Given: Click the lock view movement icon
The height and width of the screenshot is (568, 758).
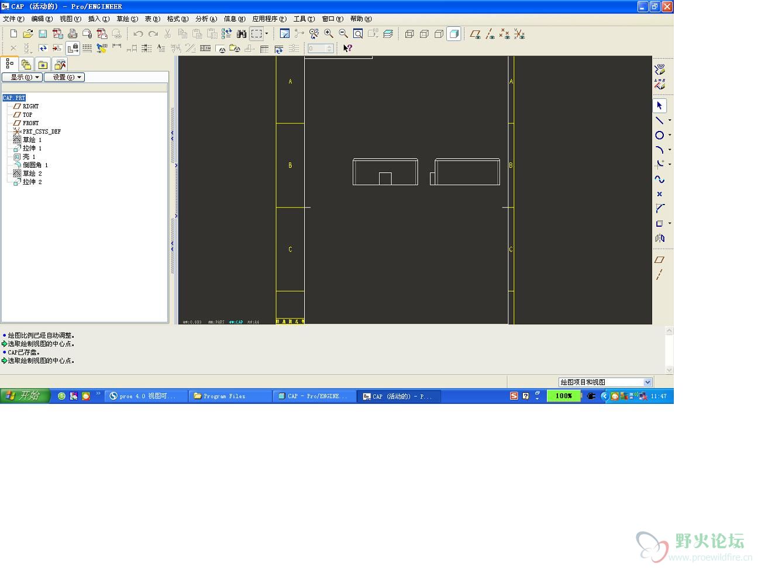Looking at the screenshot, I should (72, 49).
